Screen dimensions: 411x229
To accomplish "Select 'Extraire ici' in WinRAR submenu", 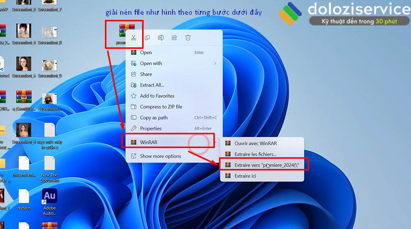I will point(262,176).
